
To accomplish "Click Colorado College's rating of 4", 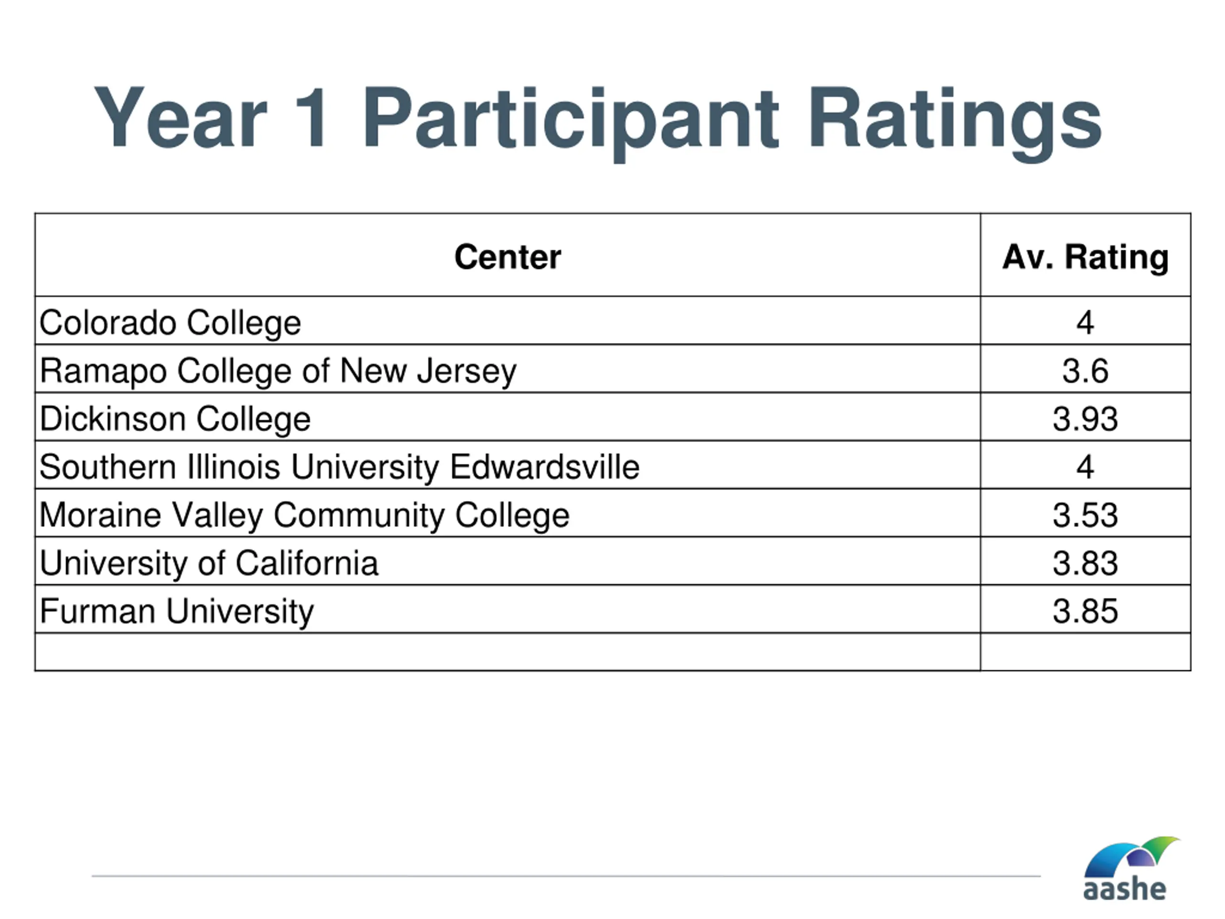I will tap(1085, 323).
